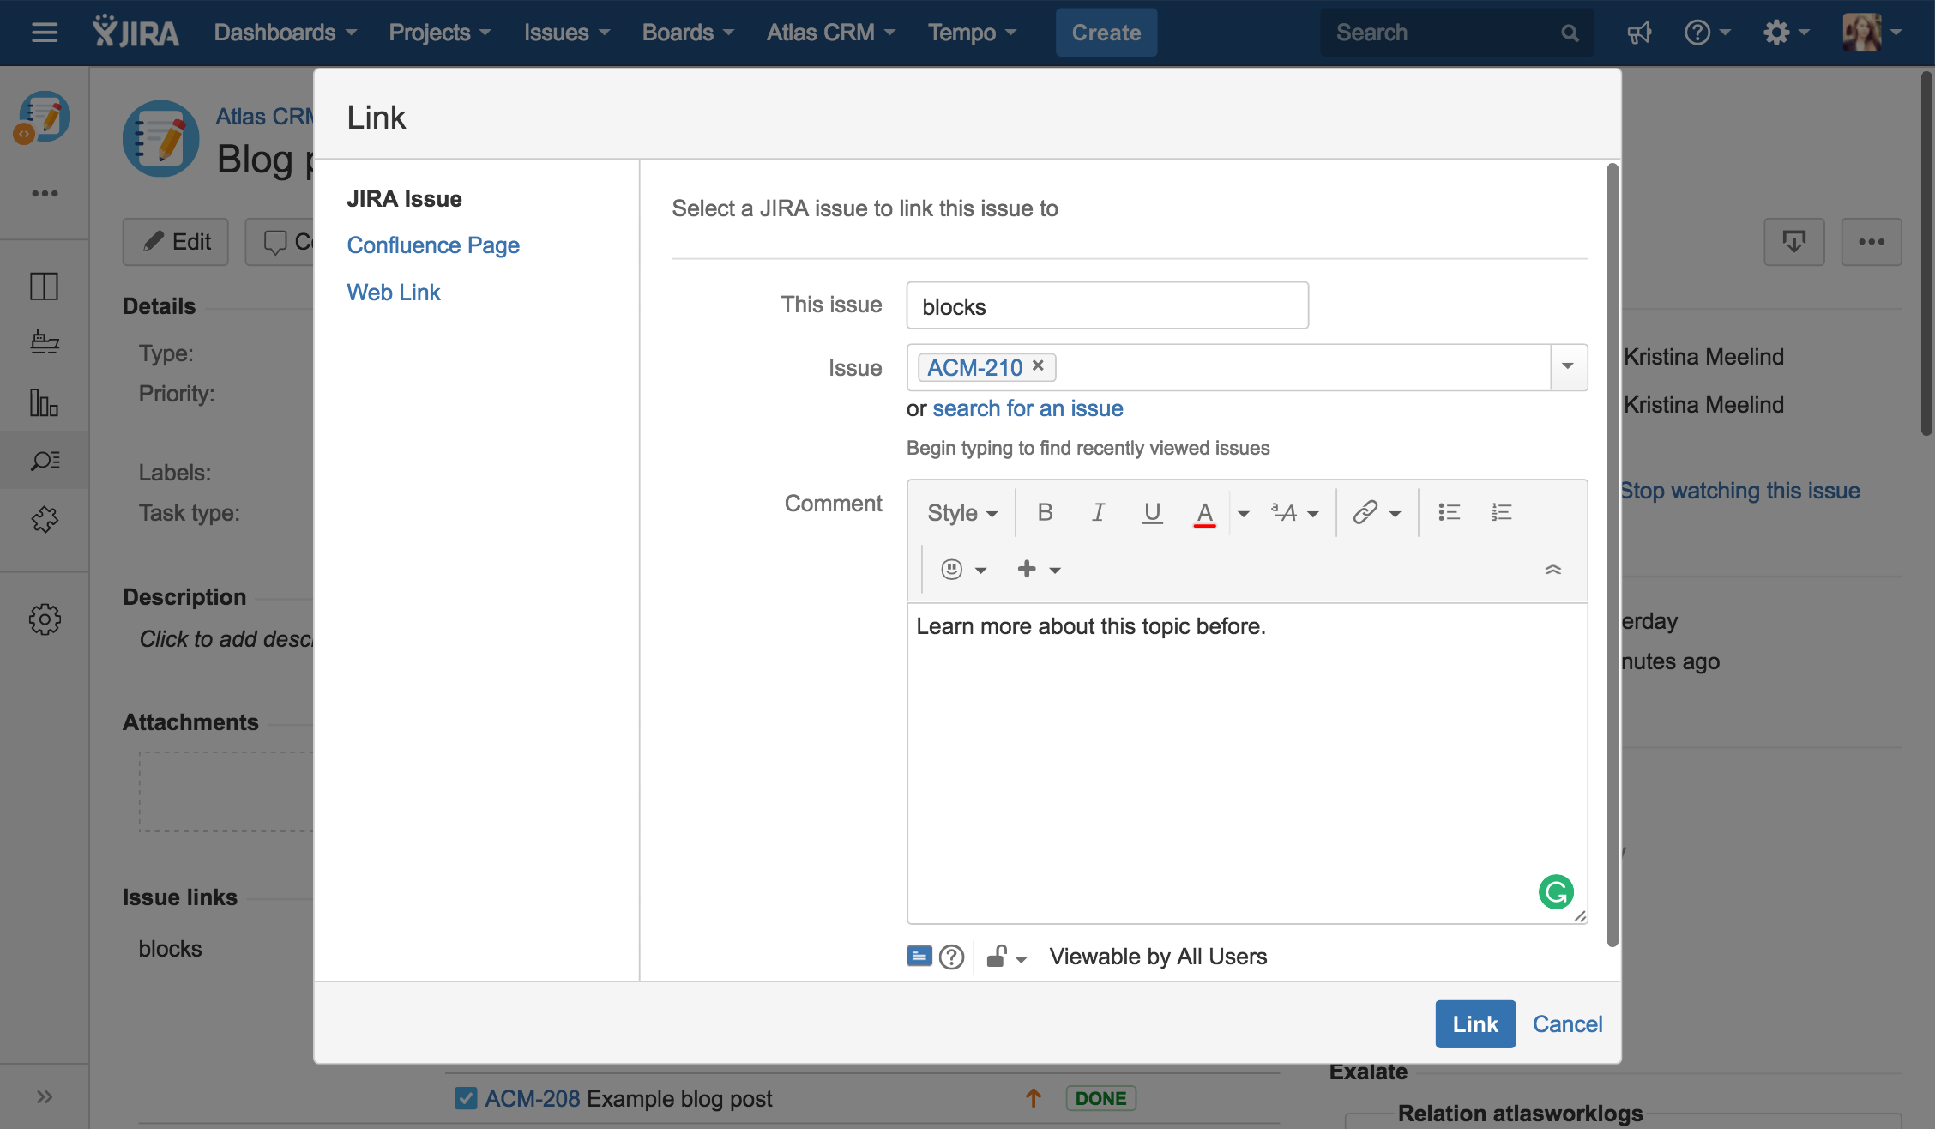Open the sidebar project settings gear

45,619
